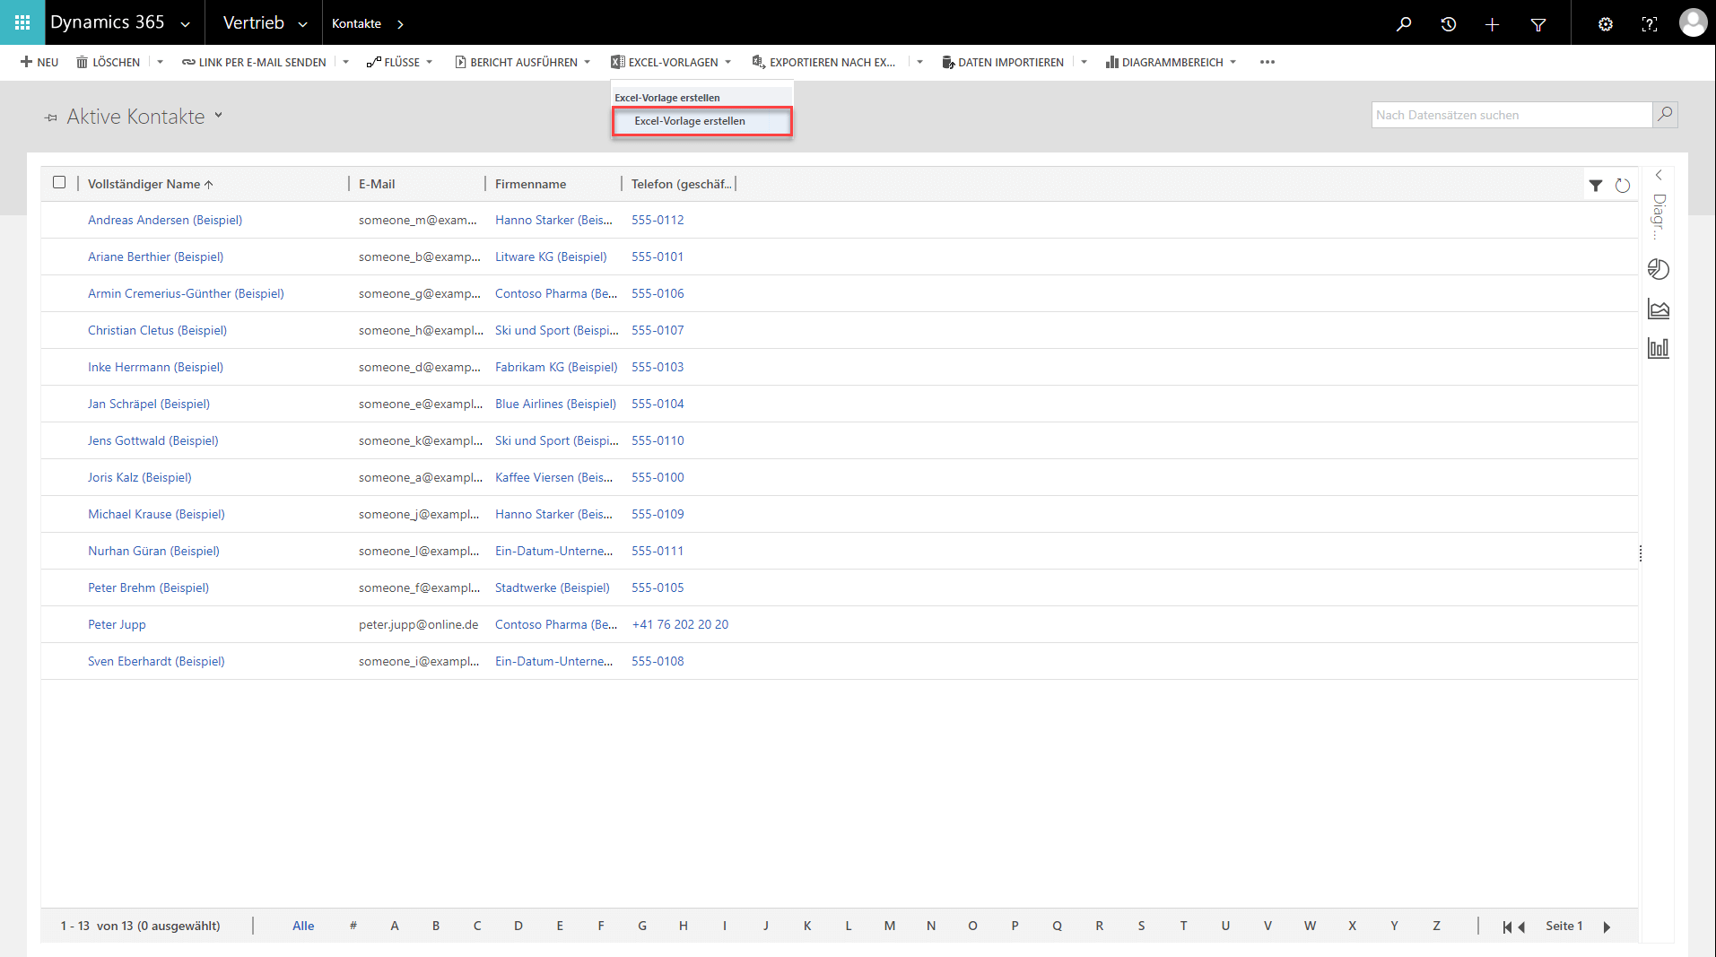
Task: Click NEU to create a contact
Action: (39, 62)
